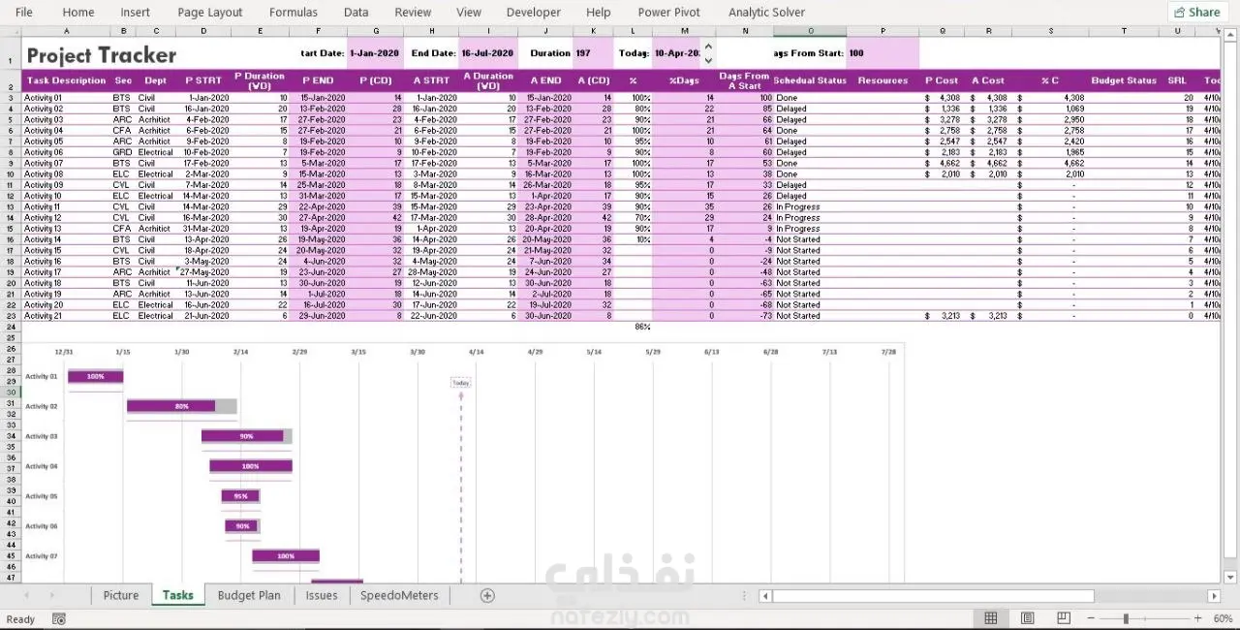Open the View ribbon tab
Viewport: 1240px width, 630px height.
pos(469,12)
